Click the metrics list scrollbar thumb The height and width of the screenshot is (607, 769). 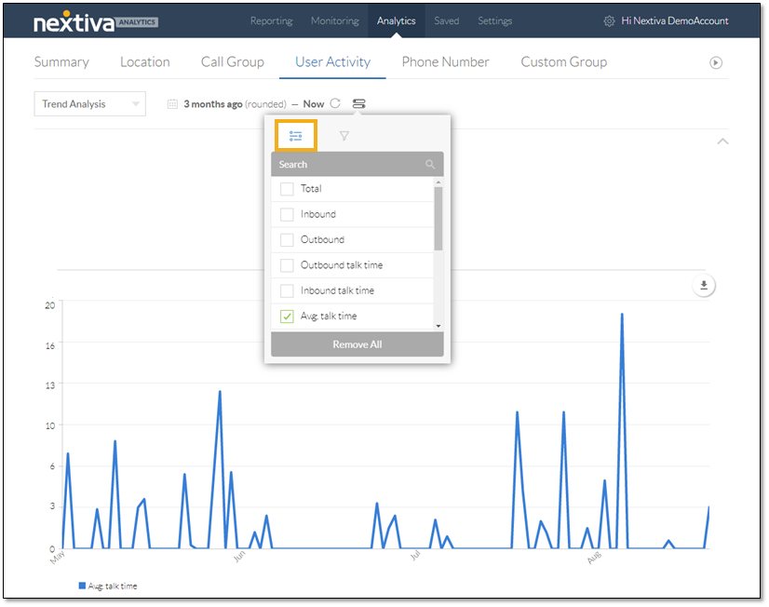click(438, 219)
